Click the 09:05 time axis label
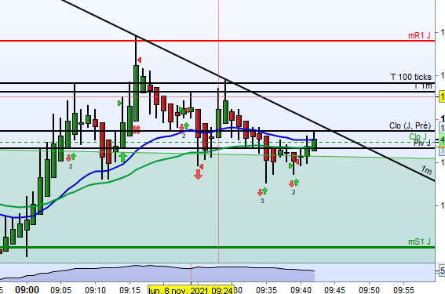 (60, 290)
